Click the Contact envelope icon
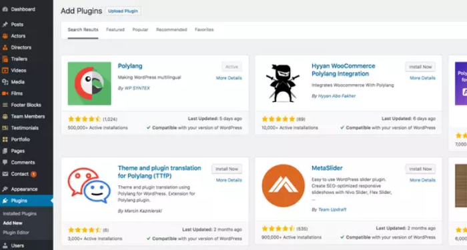 [x=5, y=174]
